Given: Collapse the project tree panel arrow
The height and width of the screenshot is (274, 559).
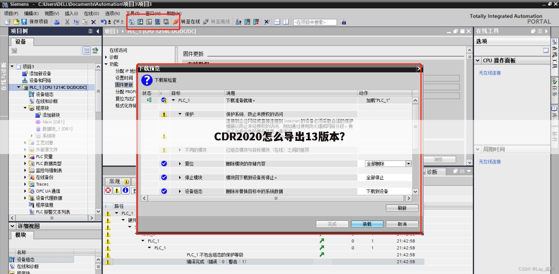Looking at the screenshot, I should click(98, 31).
